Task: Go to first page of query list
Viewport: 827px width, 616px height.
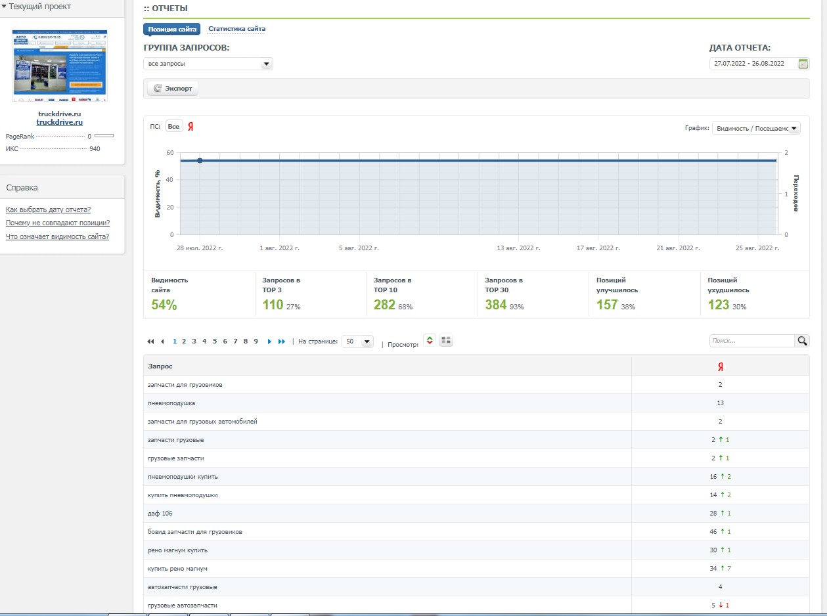Action: click(x=150, y=341)
